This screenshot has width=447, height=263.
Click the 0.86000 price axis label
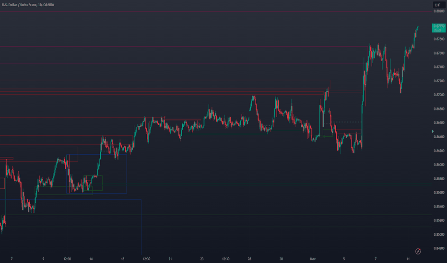click(x=439, y=164)
